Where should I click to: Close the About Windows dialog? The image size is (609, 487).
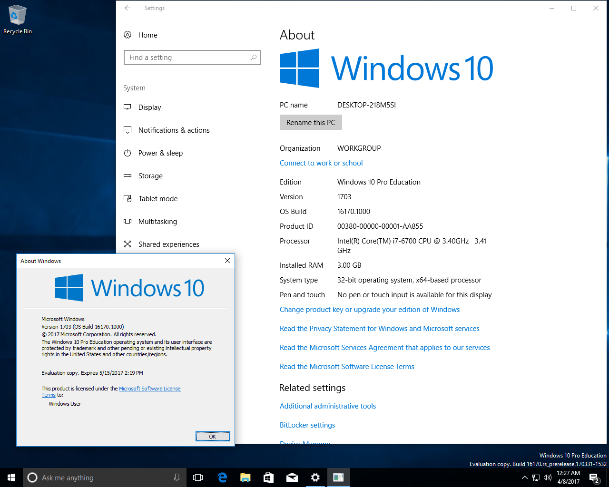click(227, 261)
